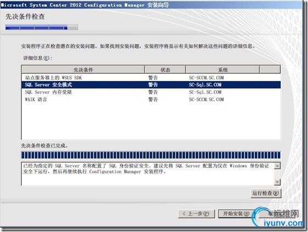Click SC-SCCM.SC.COM in the WSUS SDK row
308x232 pixels.
coord(206,78)
